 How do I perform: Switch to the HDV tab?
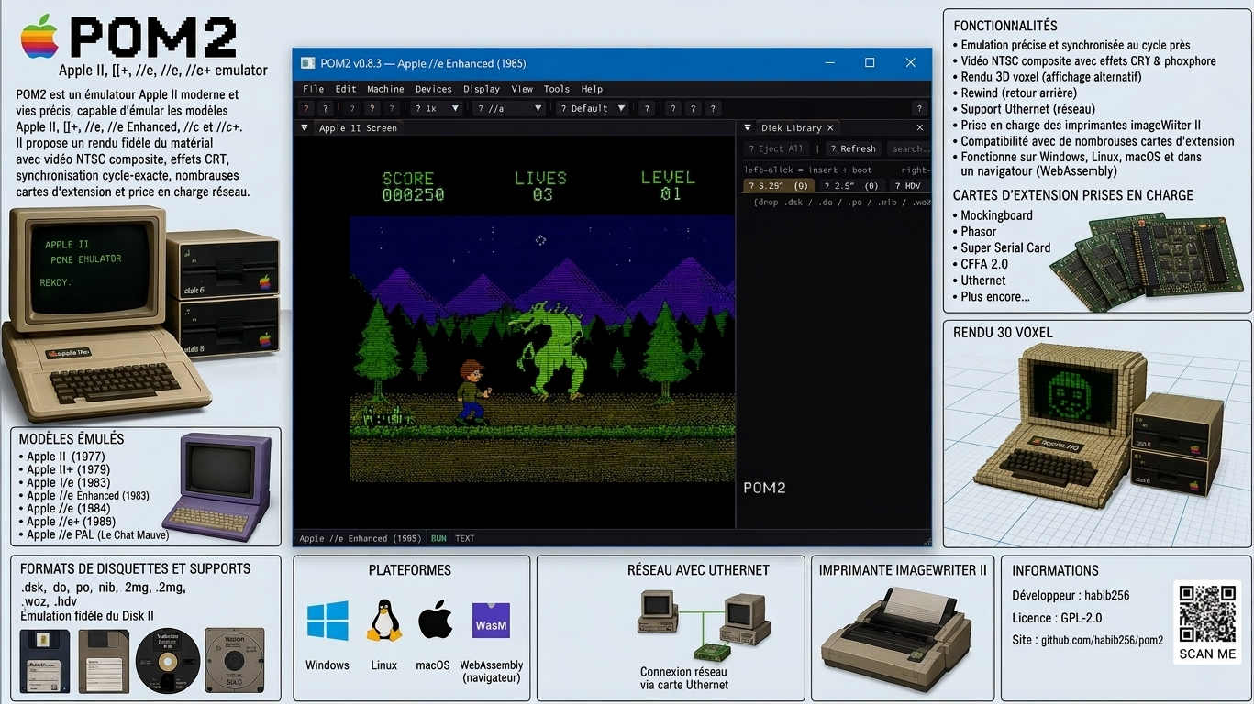(908, 186)
